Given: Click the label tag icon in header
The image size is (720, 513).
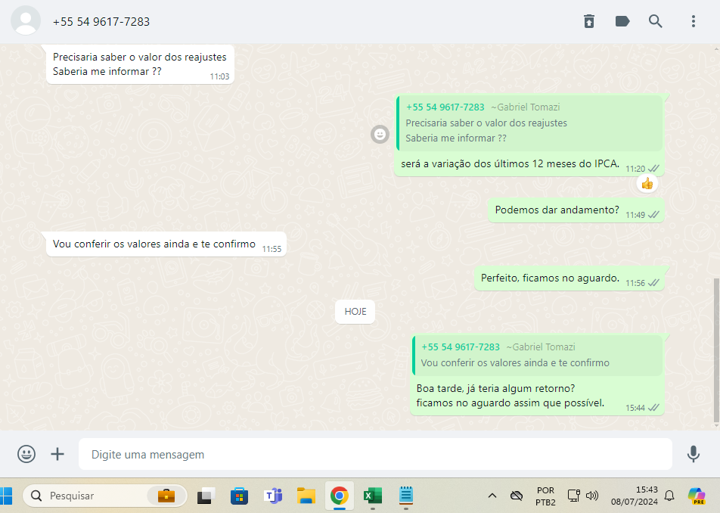Looking at the screenshot, I should [622, 21].
